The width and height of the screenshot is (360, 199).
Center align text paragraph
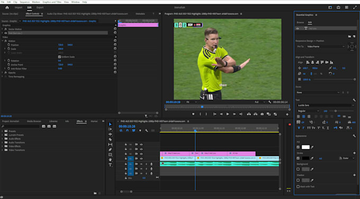(303, 117)
